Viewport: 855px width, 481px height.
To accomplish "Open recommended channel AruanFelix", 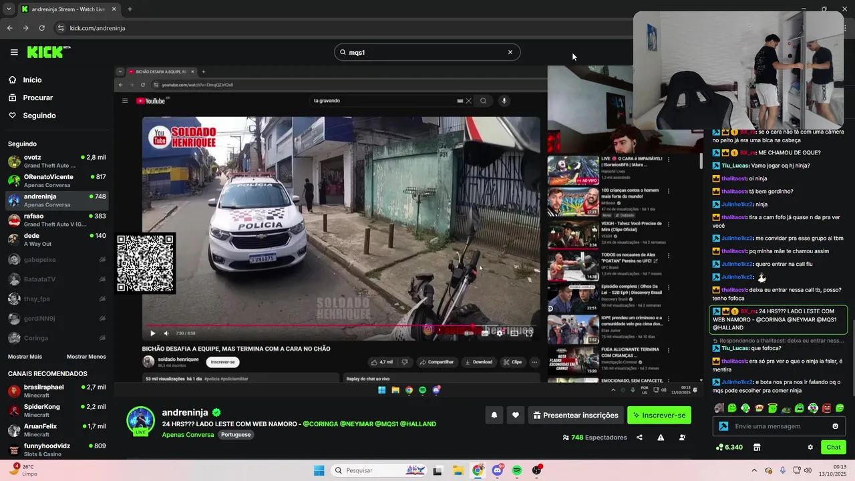I will point(57,430).
